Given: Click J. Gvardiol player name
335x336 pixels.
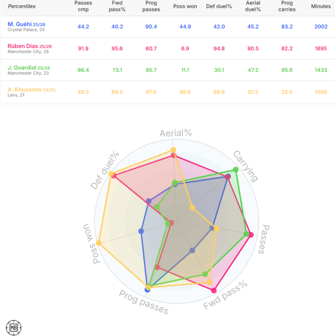Looking at the screenshot, I should (22, 68).
